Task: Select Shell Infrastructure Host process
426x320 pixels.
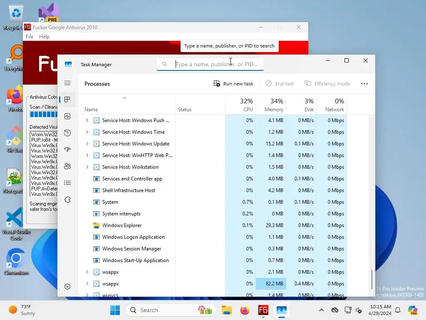Action: pyautogui.click(x=213, y=190)
